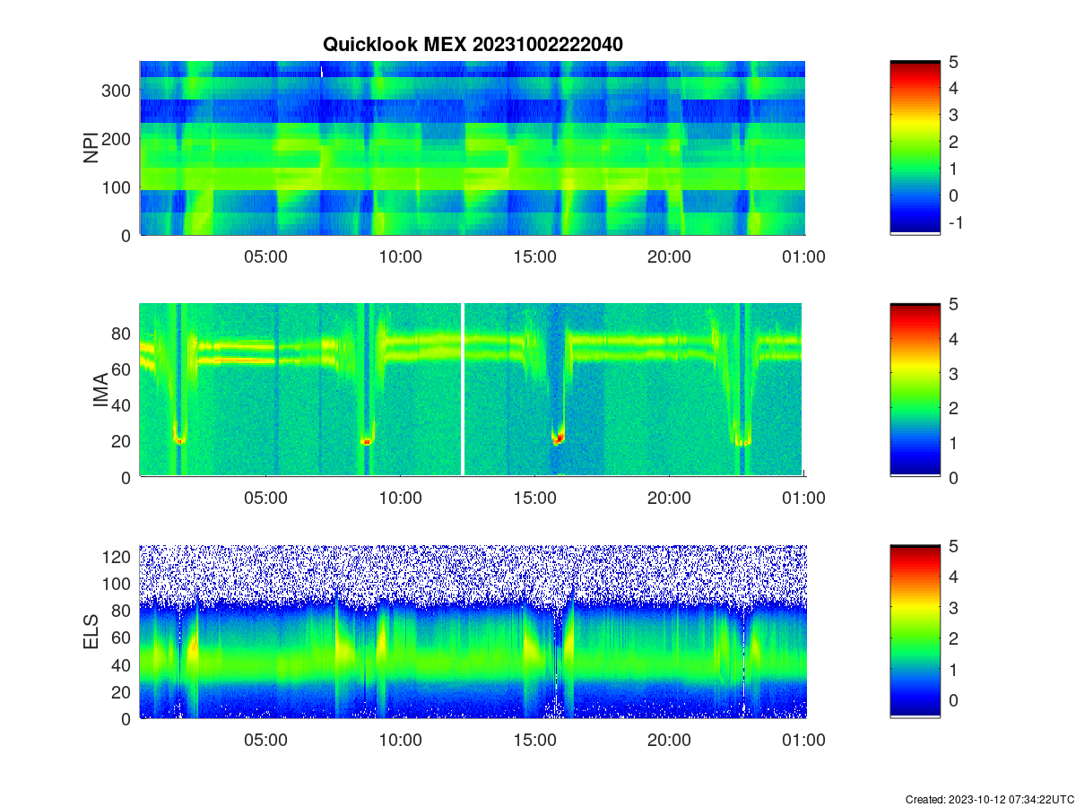Click the IMA panel's 05:00 time tick
The image size is (1076, 807).
266,499
